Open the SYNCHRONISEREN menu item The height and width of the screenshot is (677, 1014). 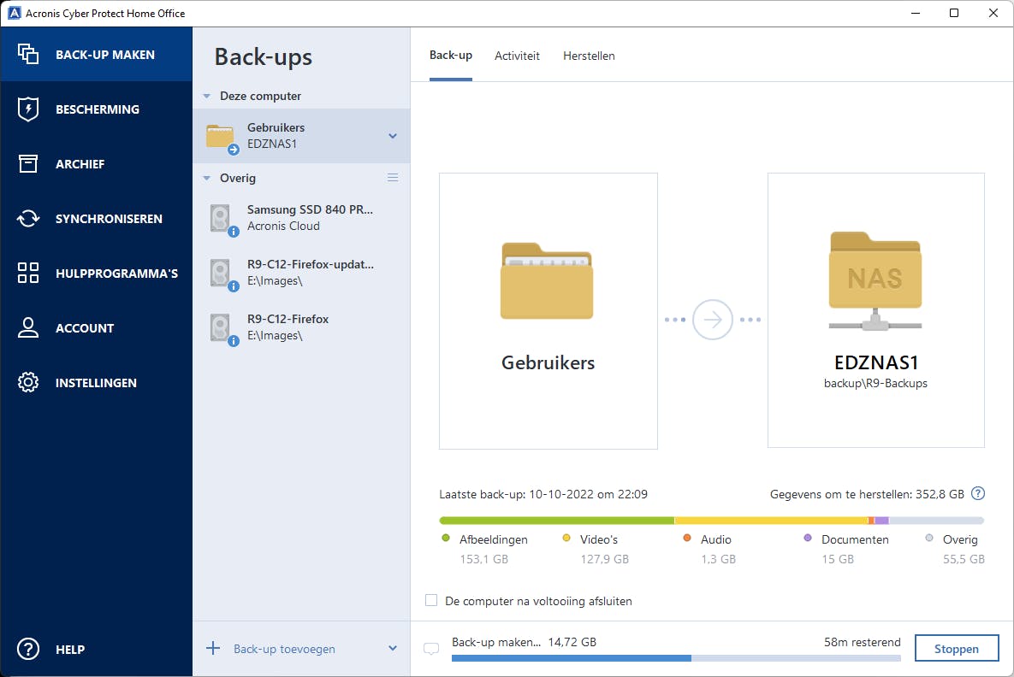coord(97,218)
